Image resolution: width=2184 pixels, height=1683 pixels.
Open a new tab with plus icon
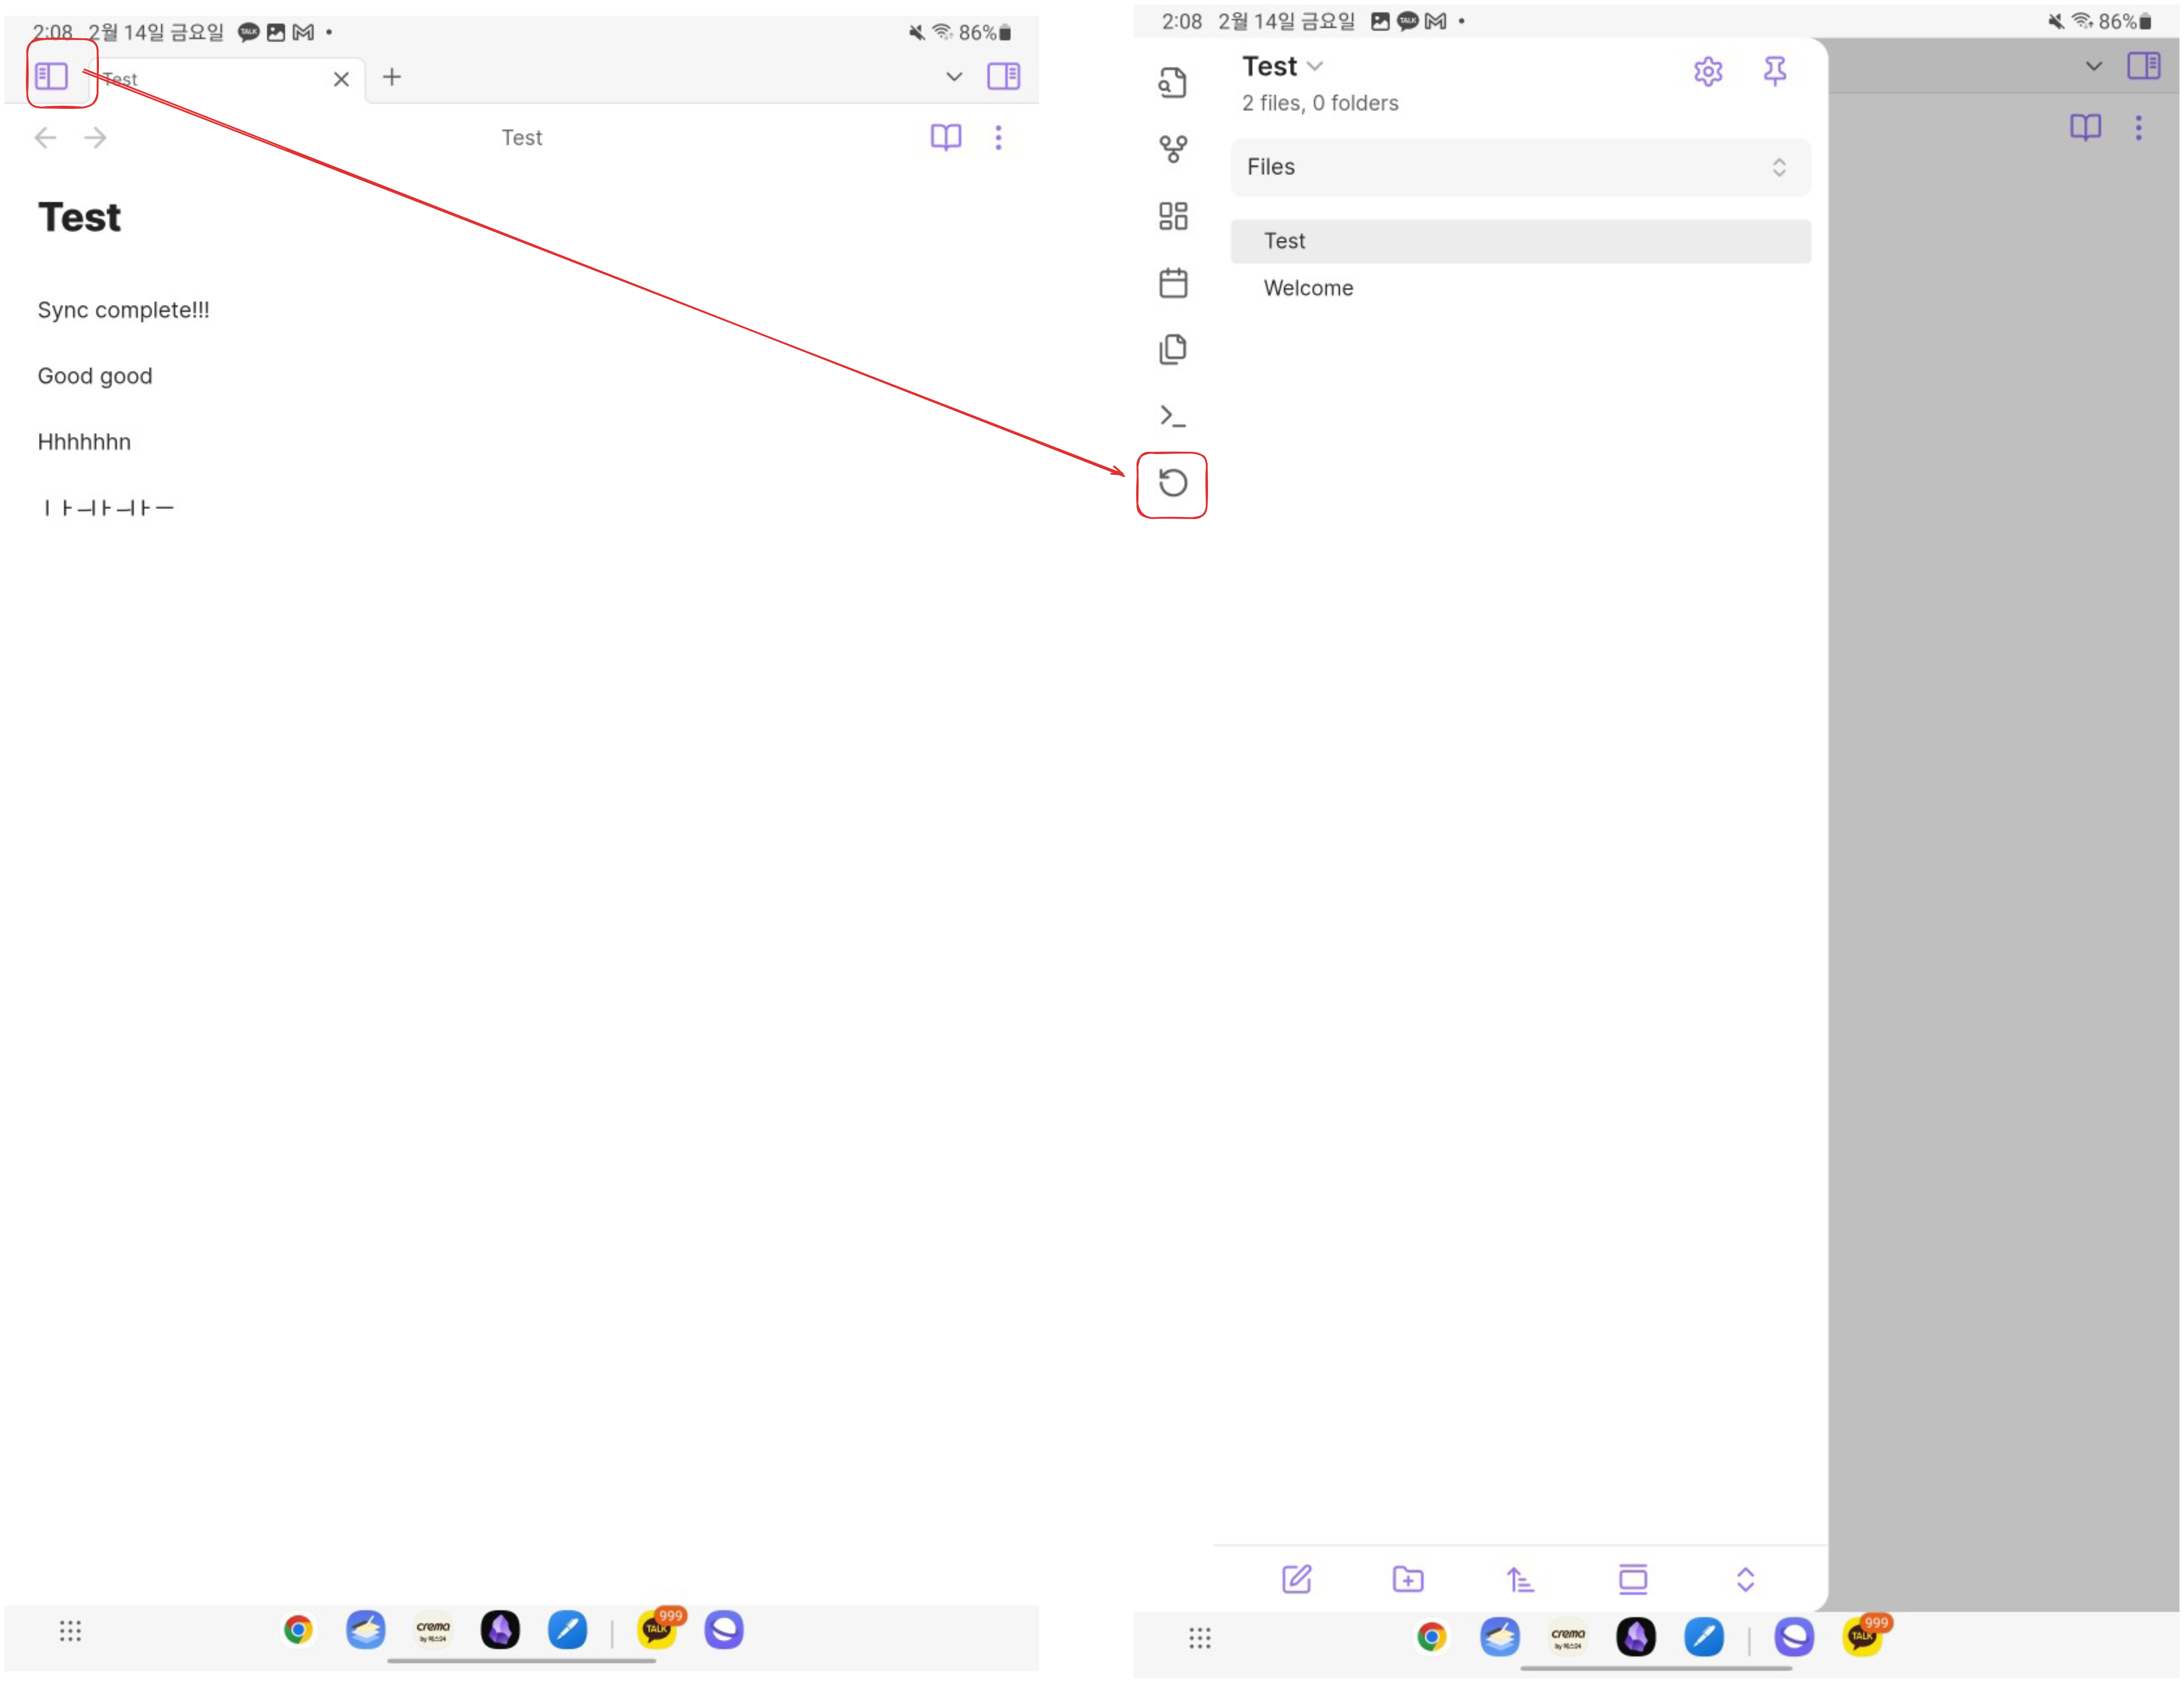tap(392, 77)
